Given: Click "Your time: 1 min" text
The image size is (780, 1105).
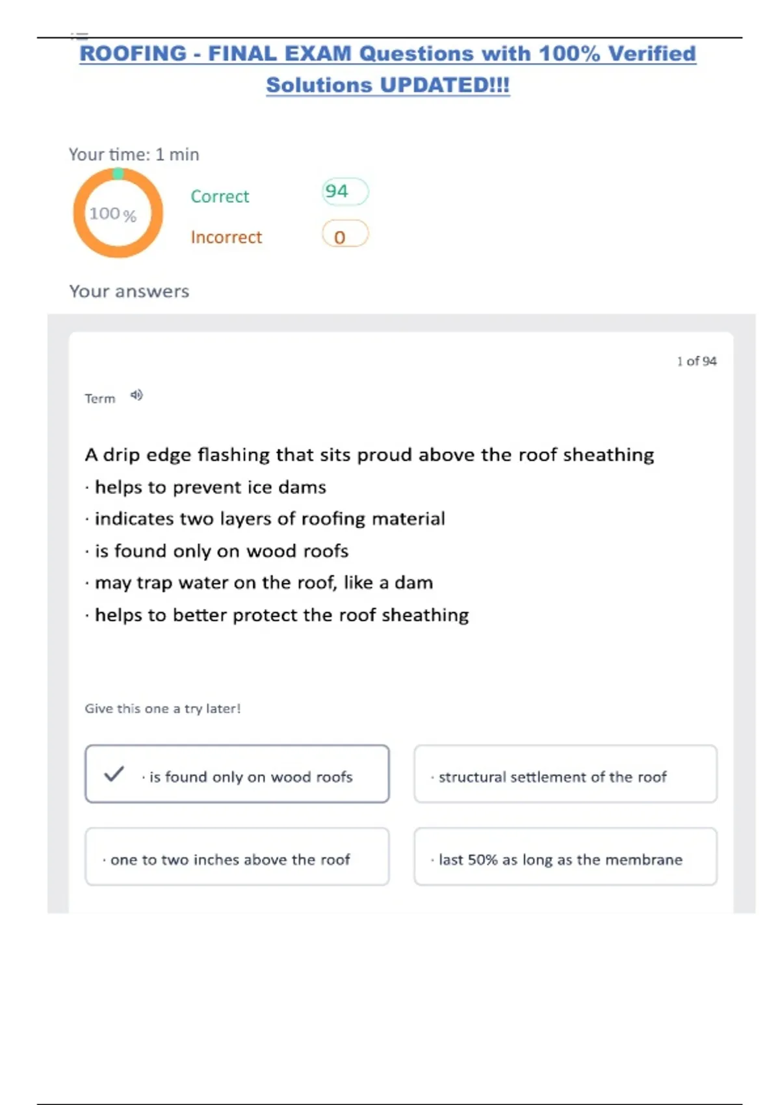Looking at the screenshot, I should click(x=134, y=155).
